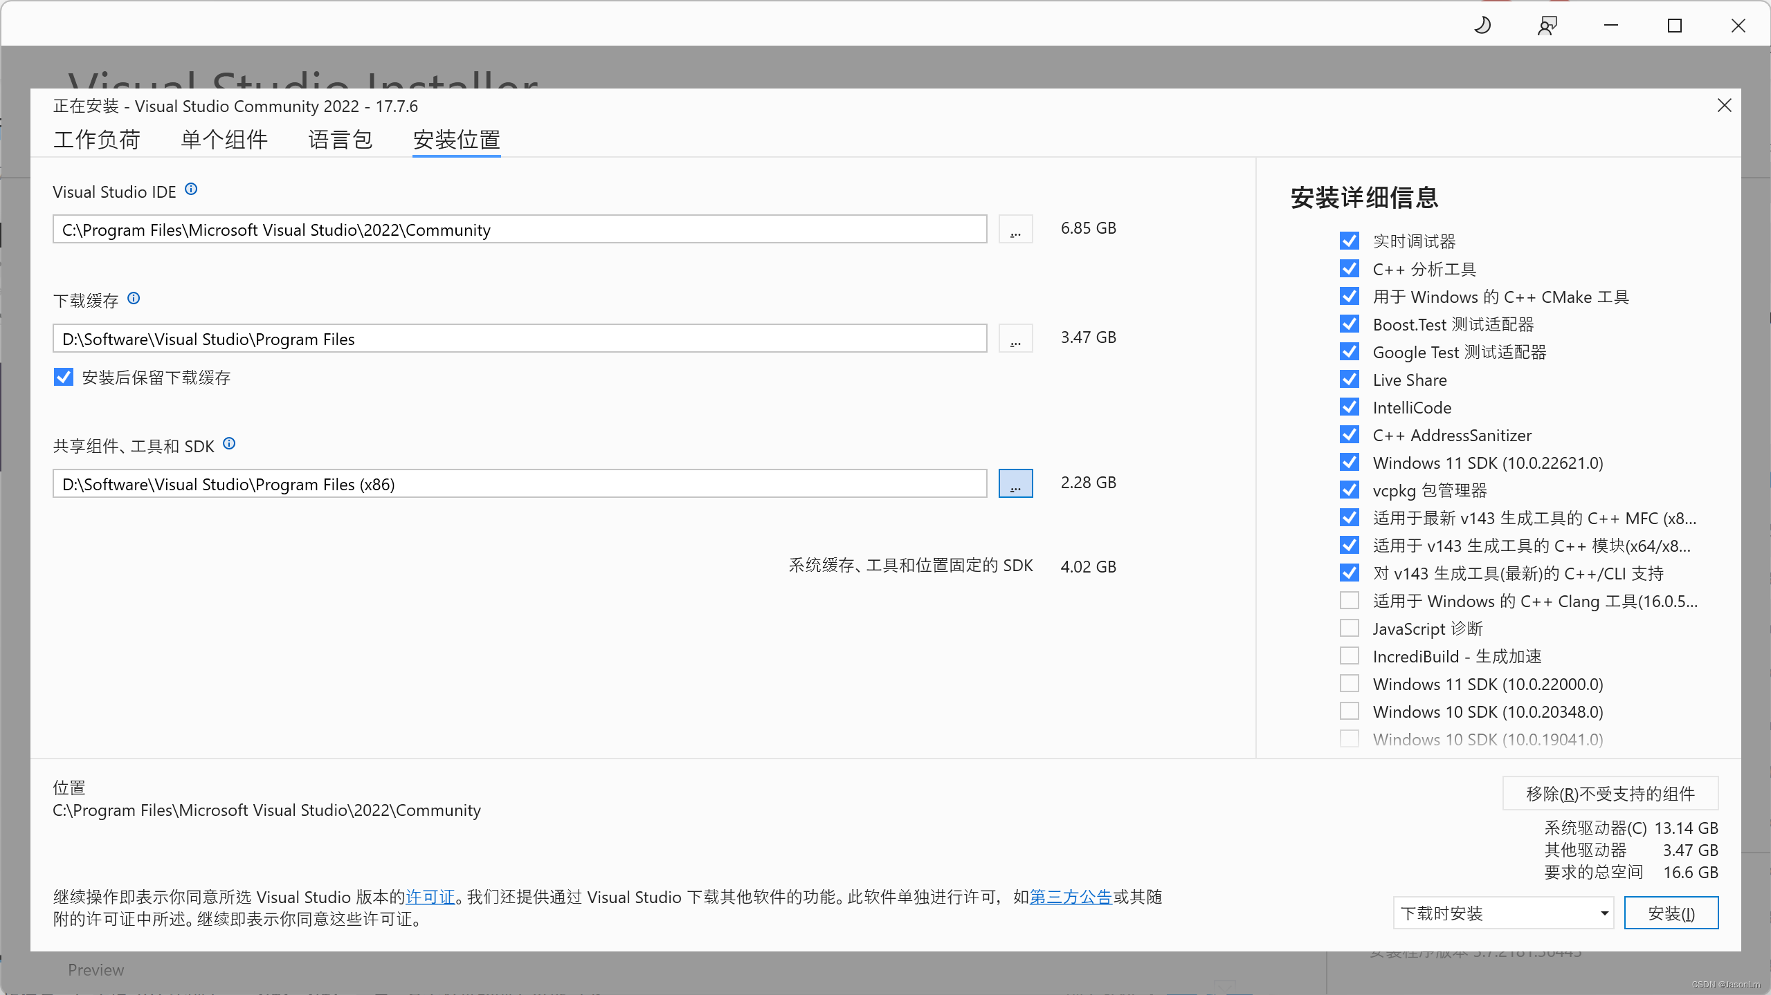Image resolution: width=1771 pixels, height=995 pixels.
Task: Click the info icon beside Visual Studio IDE
Action: 191,189
